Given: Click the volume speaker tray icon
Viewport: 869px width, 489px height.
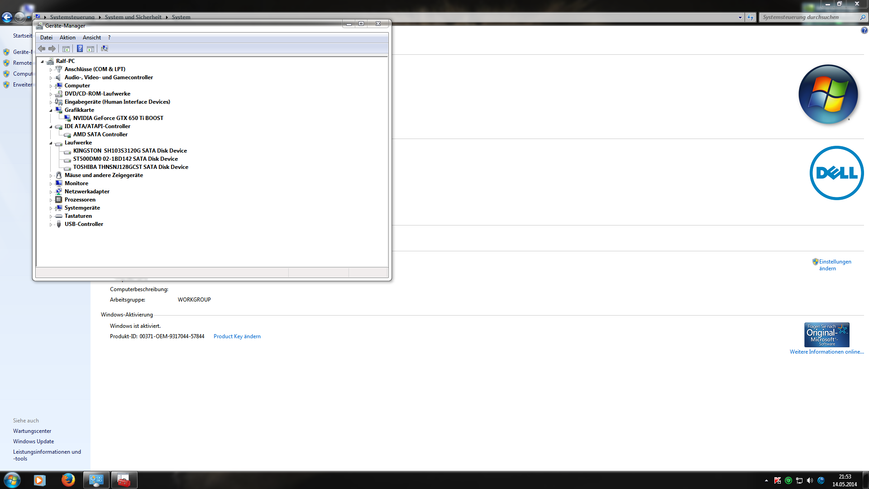Looking at the screenshot, I should coord(810,480).
